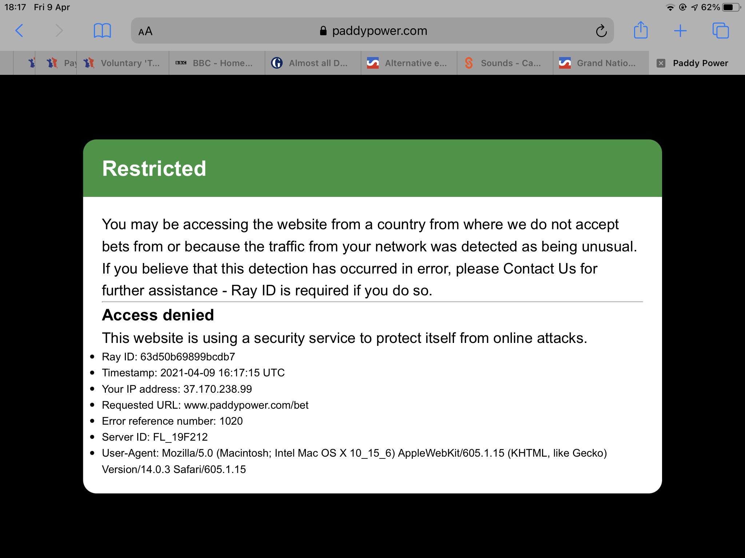Screen dimensions: 745x558
Task: Switch to the Sounds - Ca... tab
Action: point(505,63)
